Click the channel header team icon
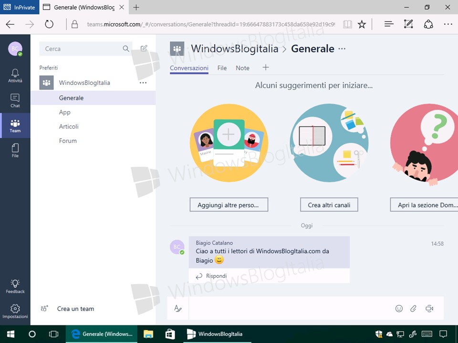This screenshot has height=343, width=458. (177, 49)
